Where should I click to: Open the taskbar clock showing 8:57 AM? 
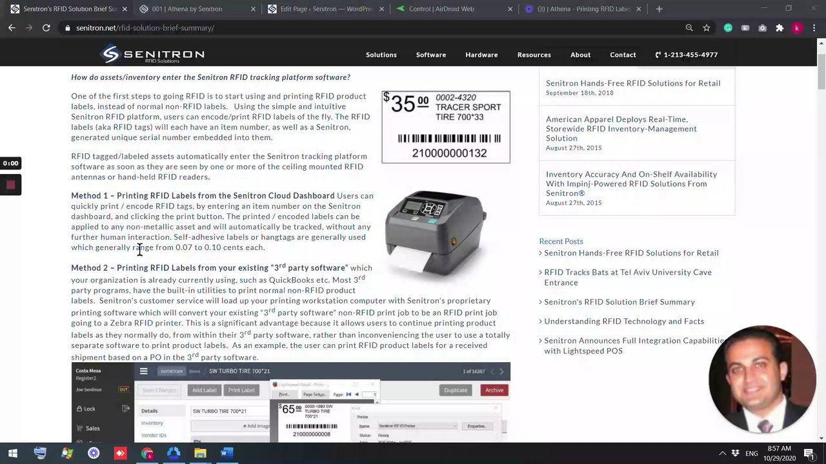(x=780, y=454)
